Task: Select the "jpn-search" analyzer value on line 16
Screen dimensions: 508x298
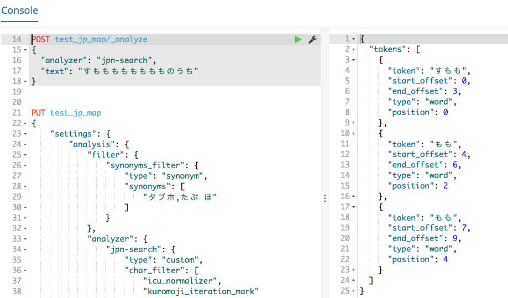Action: point(125,61)
